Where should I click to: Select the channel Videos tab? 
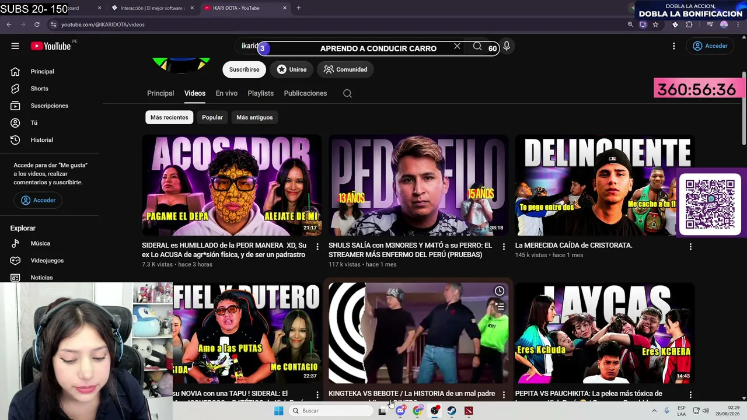coord(195,93)
